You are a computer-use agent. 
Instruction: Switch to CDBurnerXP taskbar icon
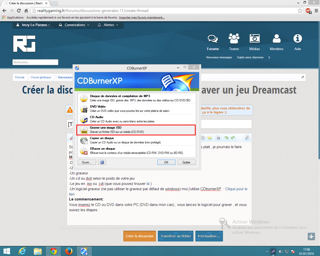(84, 251)
